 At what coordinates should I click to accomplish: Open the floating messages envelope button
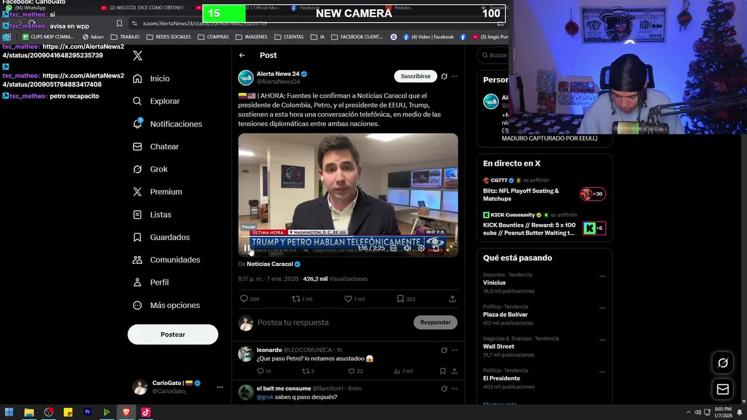(722, 389)
